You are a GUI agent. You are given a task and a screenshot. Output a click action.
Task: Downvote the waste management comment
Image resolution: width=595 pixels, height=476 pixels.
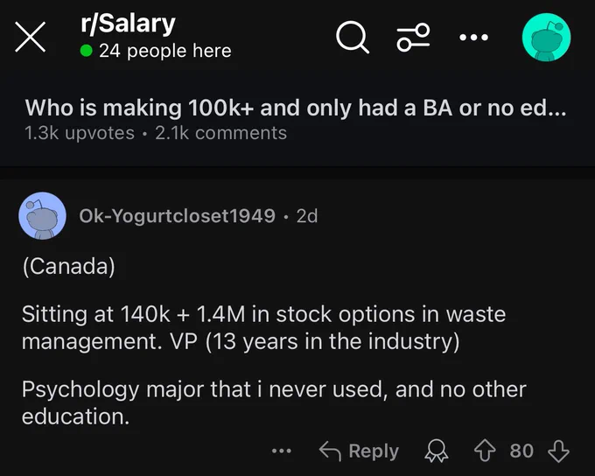click(x=558, y=451)
